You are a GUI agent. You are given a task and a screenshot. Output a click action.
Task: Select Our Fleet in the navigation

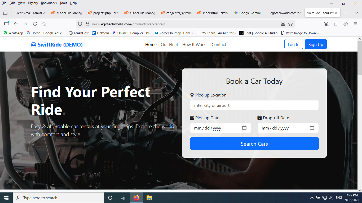[x=169, y=44]
